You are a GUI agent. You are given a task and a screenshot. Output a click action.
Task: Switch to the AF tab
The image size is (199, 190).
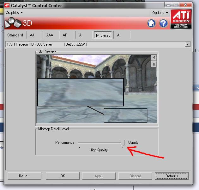[x=65, y=35]
